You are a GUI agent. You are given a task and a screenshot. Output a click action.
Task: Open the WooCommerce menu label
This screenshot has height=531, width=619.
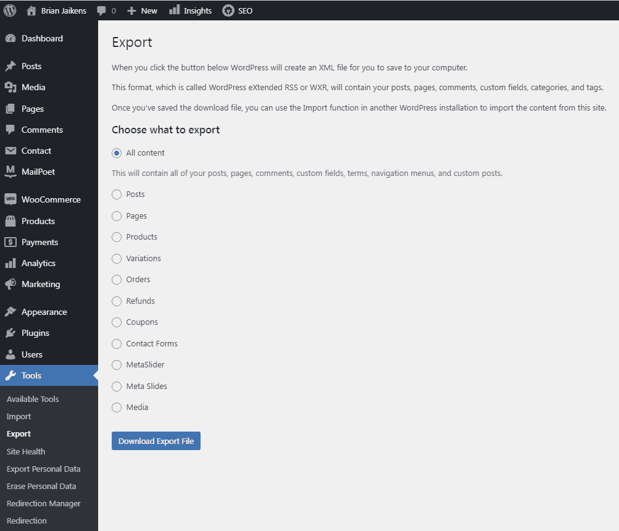51,199
